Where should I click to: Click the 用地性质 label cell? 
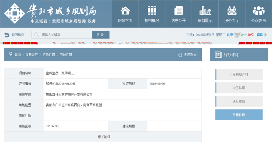(x=24, y=115)
